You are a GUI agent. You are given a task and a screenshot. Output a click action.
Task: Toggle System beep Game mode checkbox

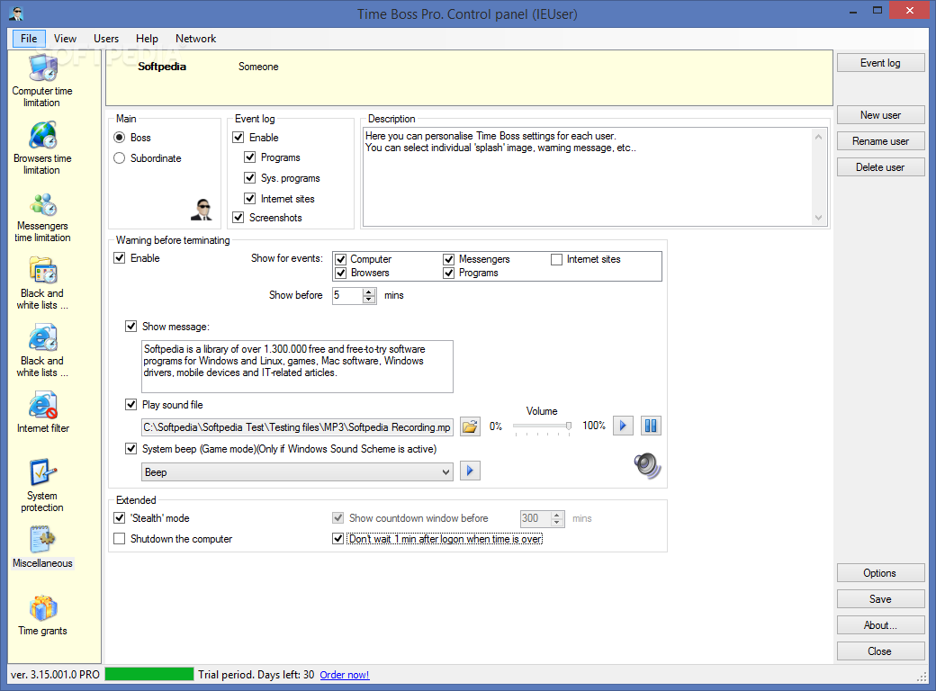(130, 449)
